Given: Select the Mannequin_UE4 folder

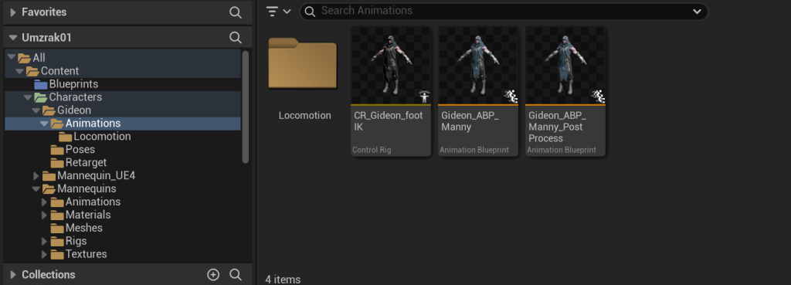Looking at the screenshot, I should click(x=97, y=175).
